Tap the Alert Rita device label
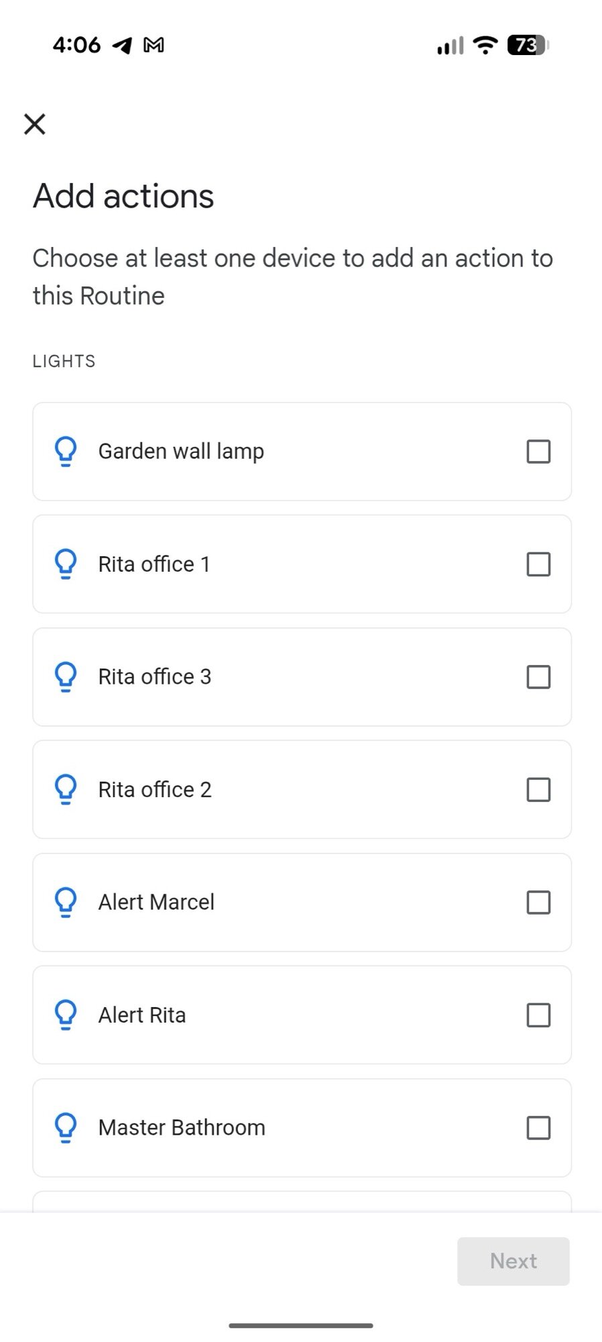 tap(142, 1015)
